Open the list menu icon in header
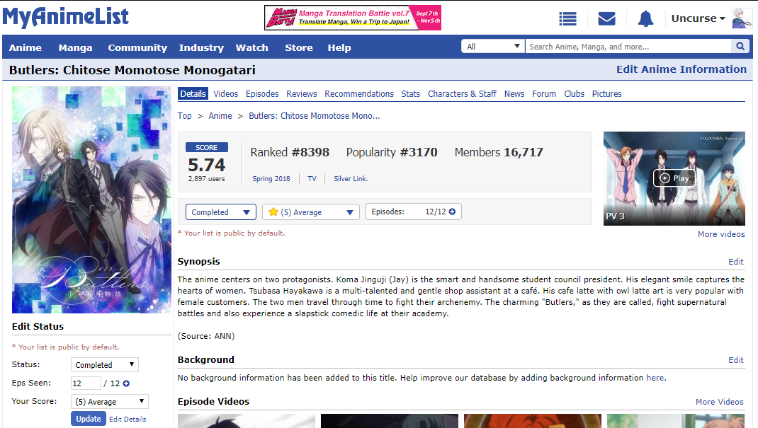 (x=567, y=19)
